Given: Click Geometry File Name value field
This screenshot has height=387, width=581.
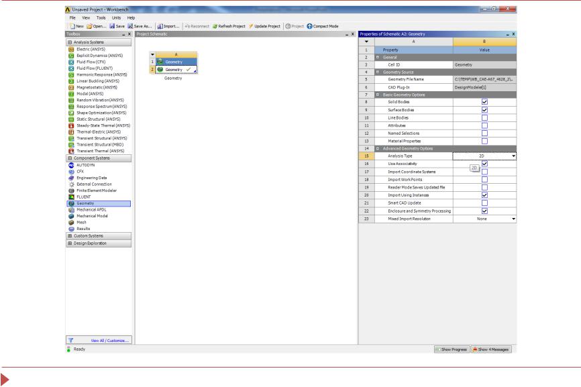Looking at the screenshot, I should [x=484, y=79].
